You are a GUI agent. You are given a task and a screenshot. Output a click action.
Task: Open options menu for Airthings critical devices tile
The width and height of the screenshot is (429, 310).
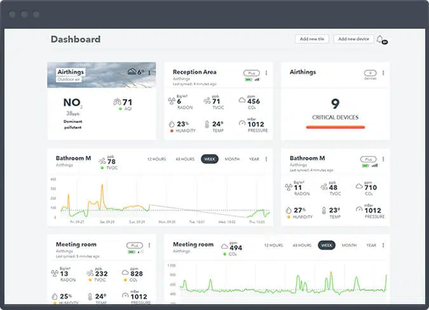pos(383,73)
